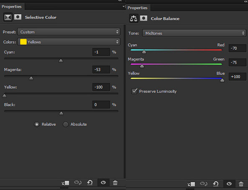
Task: View previous state in Color Balance panel
Action: pos(204,184)
